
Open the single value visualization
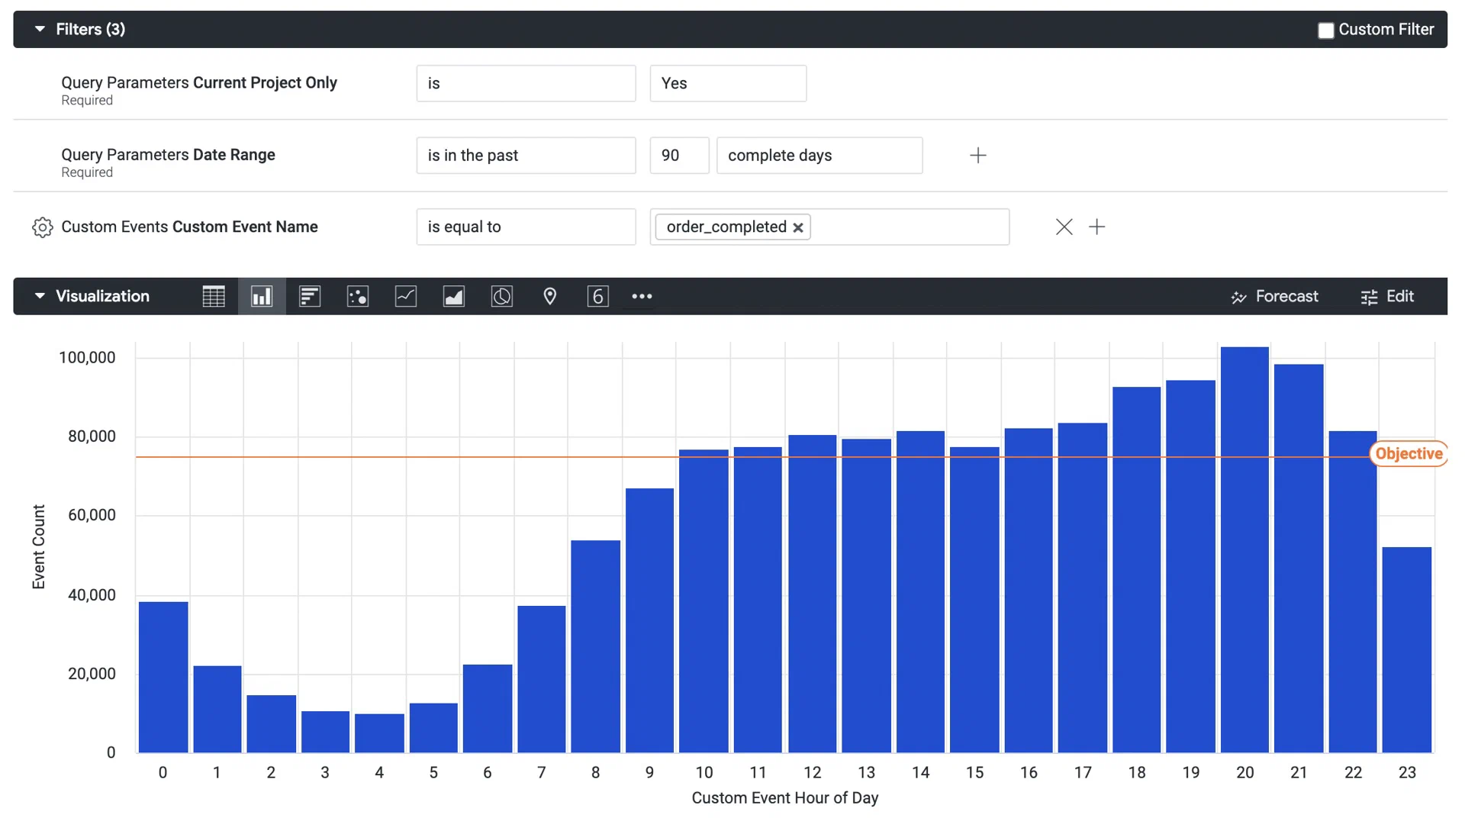tap(598, 296)
